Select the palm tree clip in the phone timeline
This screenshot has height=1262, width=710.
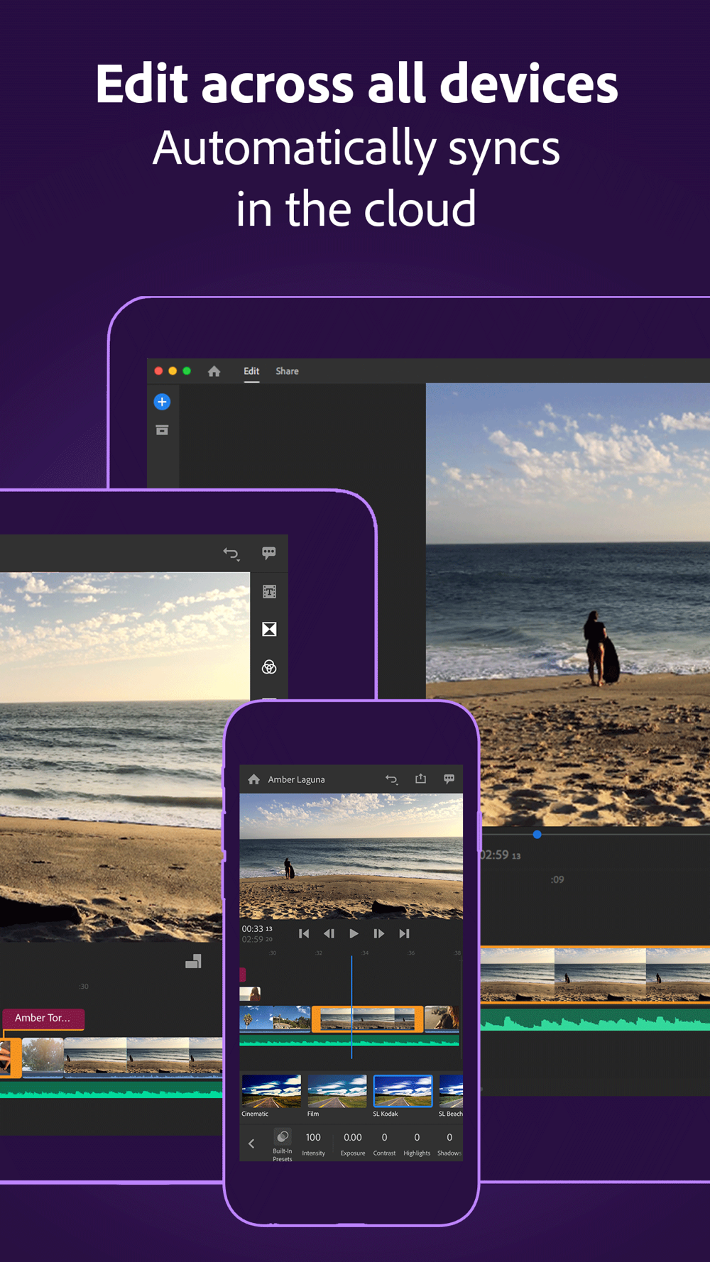(275, 1019)
